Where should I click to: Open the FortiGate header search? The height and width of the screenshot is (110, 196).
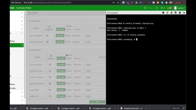click(x=146, y=8)
